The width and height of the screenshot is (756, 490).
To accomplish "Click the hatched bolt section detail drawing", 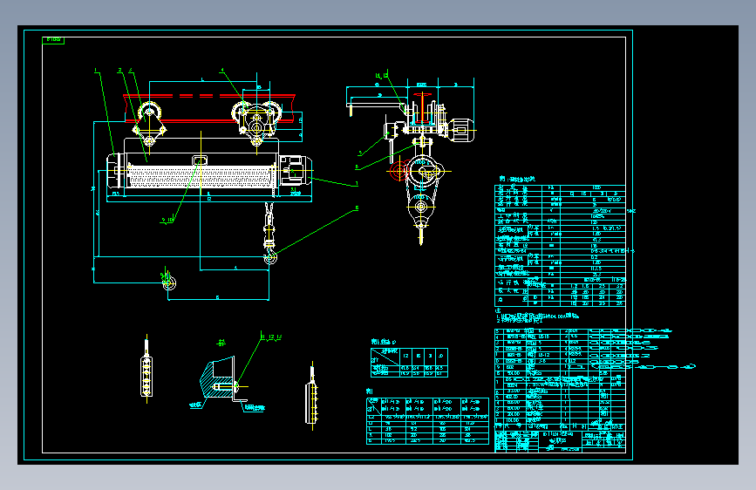I will coord(222,379).
